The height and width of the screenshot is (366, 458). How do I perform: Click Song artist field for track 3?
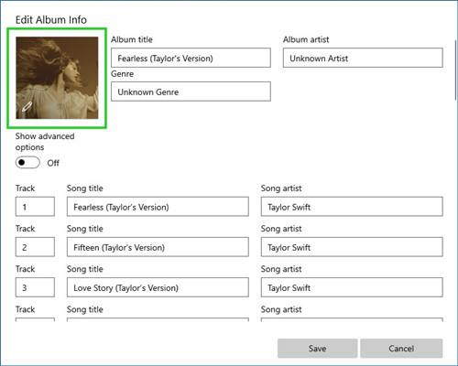pos(352,287)
